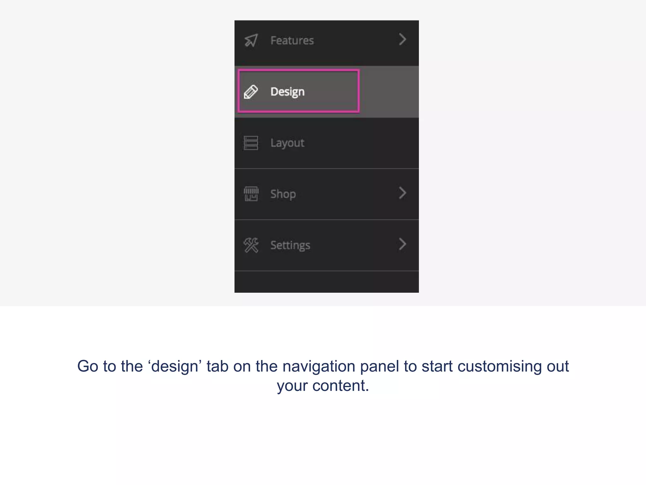Go to the Shop menu label
Image resolution: width=646 pixels, height=485 pixels.
pyautogui.click(x=283, y=194)
